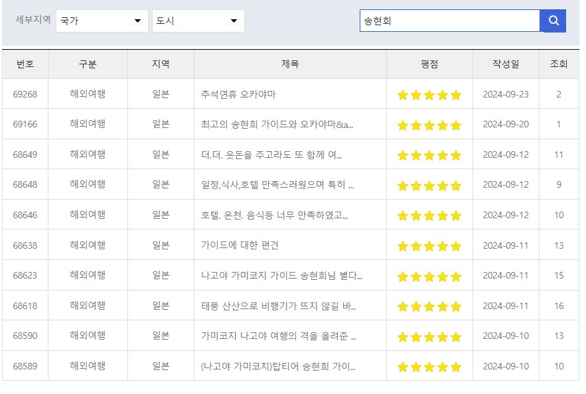586x394 pixels.
Task: Click view count 11 in row 68649
Action: [559, 155]
